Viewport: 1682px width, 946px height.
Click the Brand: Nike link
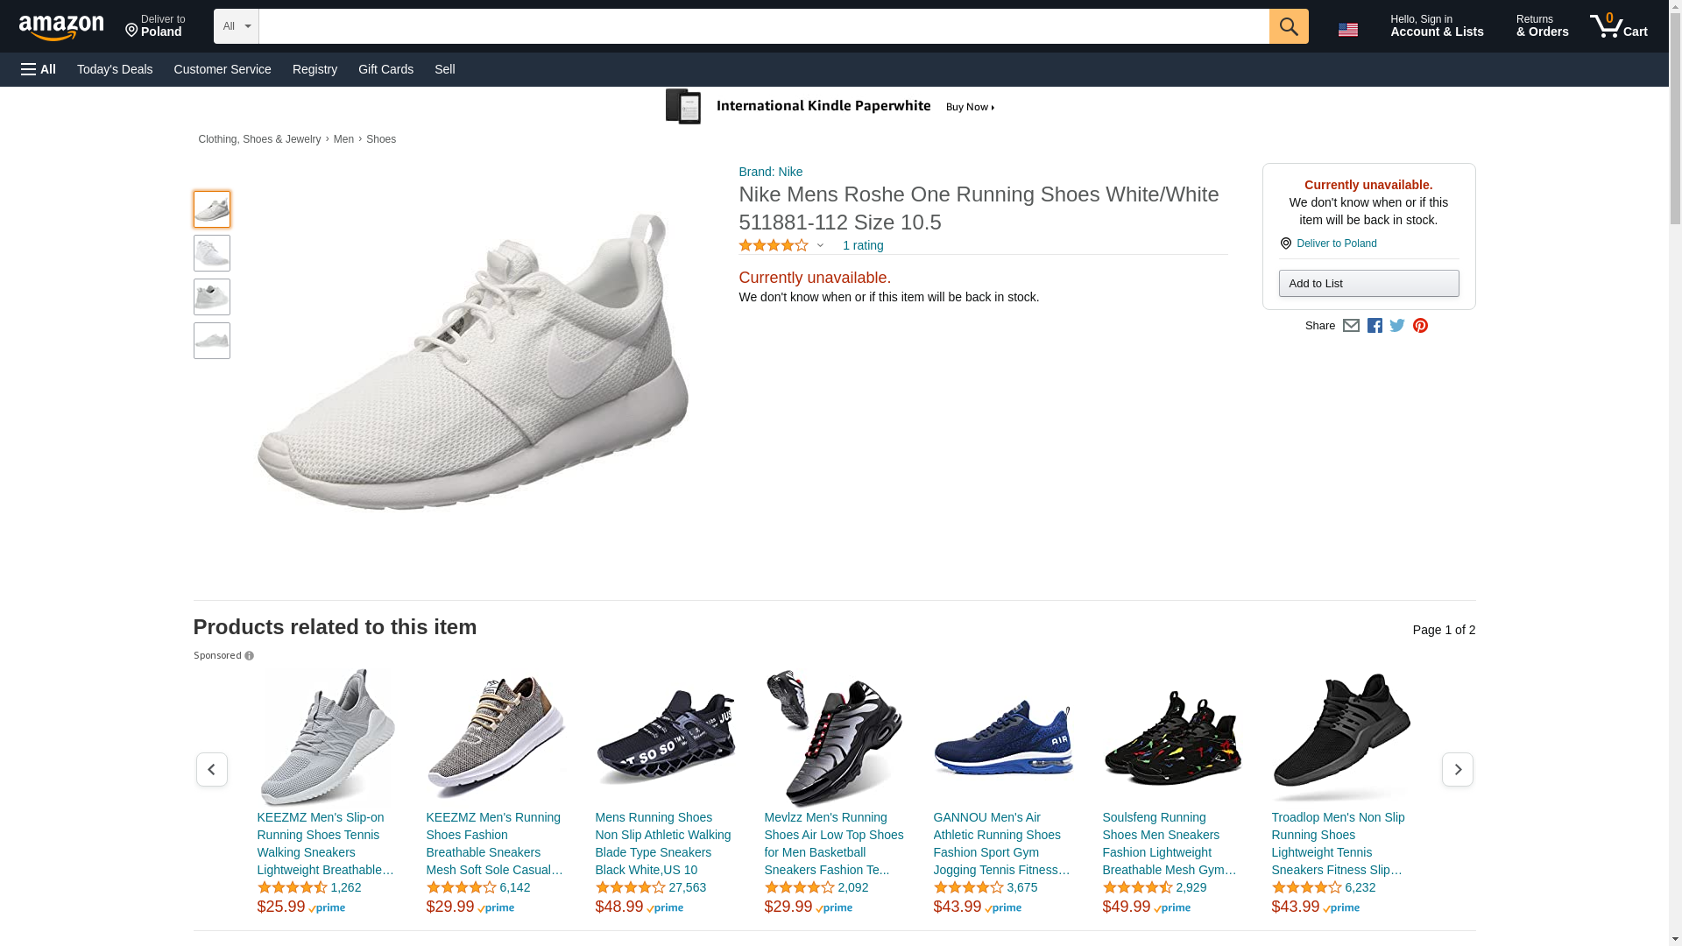point(770,172)
